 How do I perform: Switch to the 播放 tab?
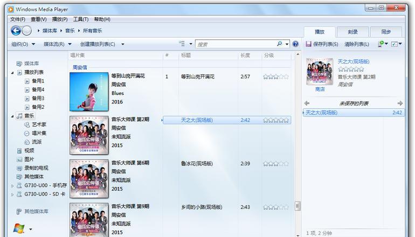(x=320, y=32)
